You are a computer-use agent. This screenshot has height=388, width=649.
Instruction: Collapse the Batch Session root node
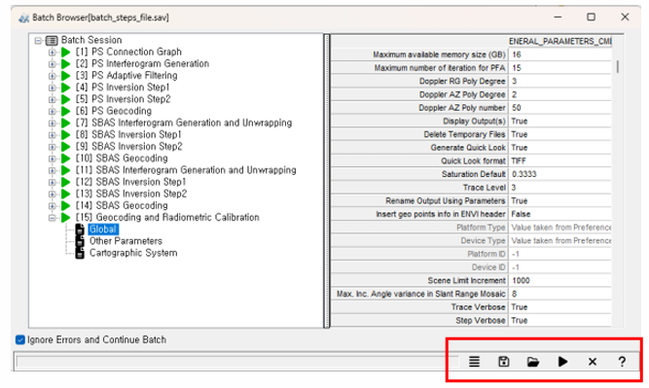[39, 41]
